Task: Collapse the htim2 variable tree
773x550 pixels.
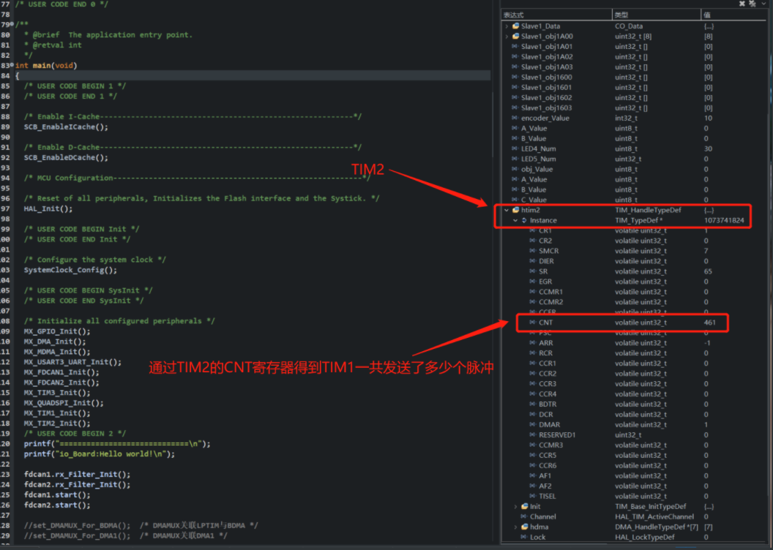Action: pos(506,210)
